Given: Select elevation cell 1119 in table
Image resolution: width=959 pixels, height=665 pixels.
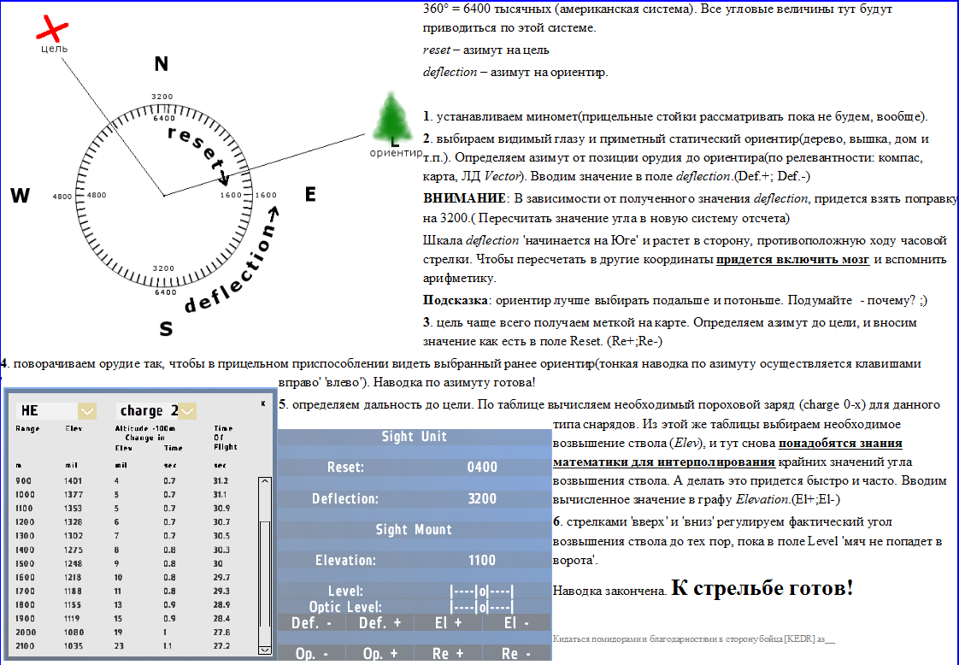Looking at the screenshot, I should pos(72,619).
